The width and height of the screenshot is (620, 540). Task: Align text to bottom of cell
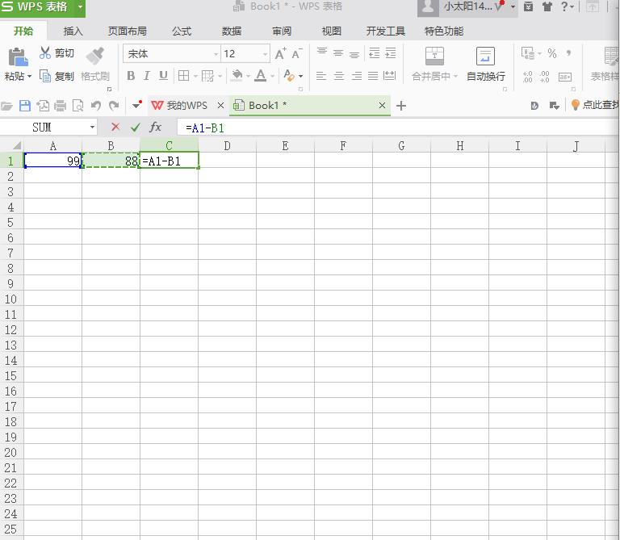pyautogui.click(x=354, y=53)
